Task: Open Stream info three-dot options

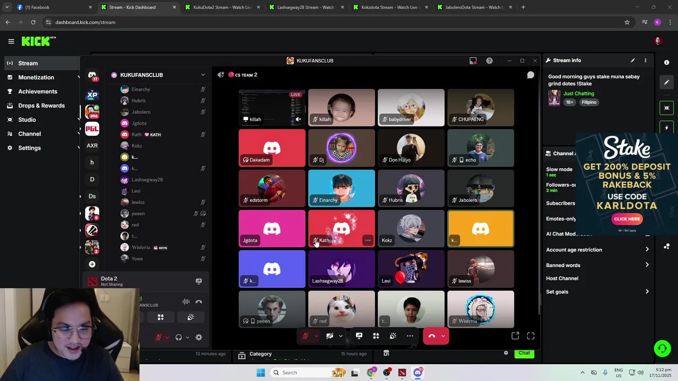Action: [x=645, y=60]
